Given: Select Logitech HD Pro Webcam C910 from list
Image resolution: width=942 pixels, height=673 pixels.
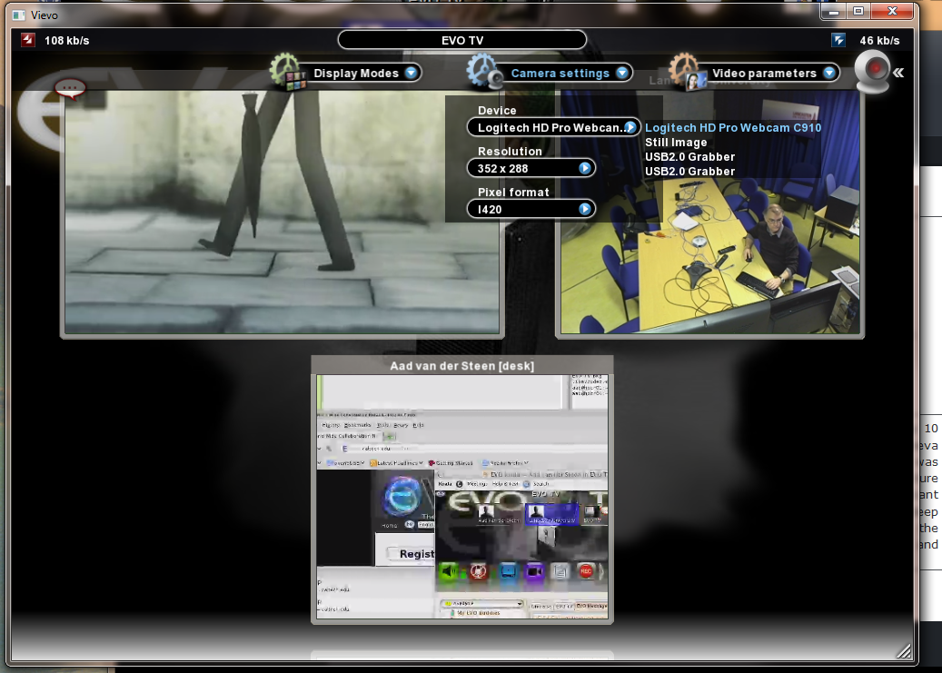Looking at the screenshot, I should coord(732,128).
